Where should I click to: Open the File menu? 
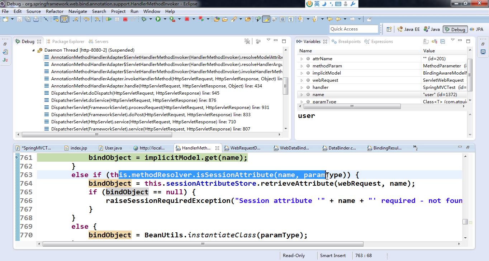click(5, 11)
